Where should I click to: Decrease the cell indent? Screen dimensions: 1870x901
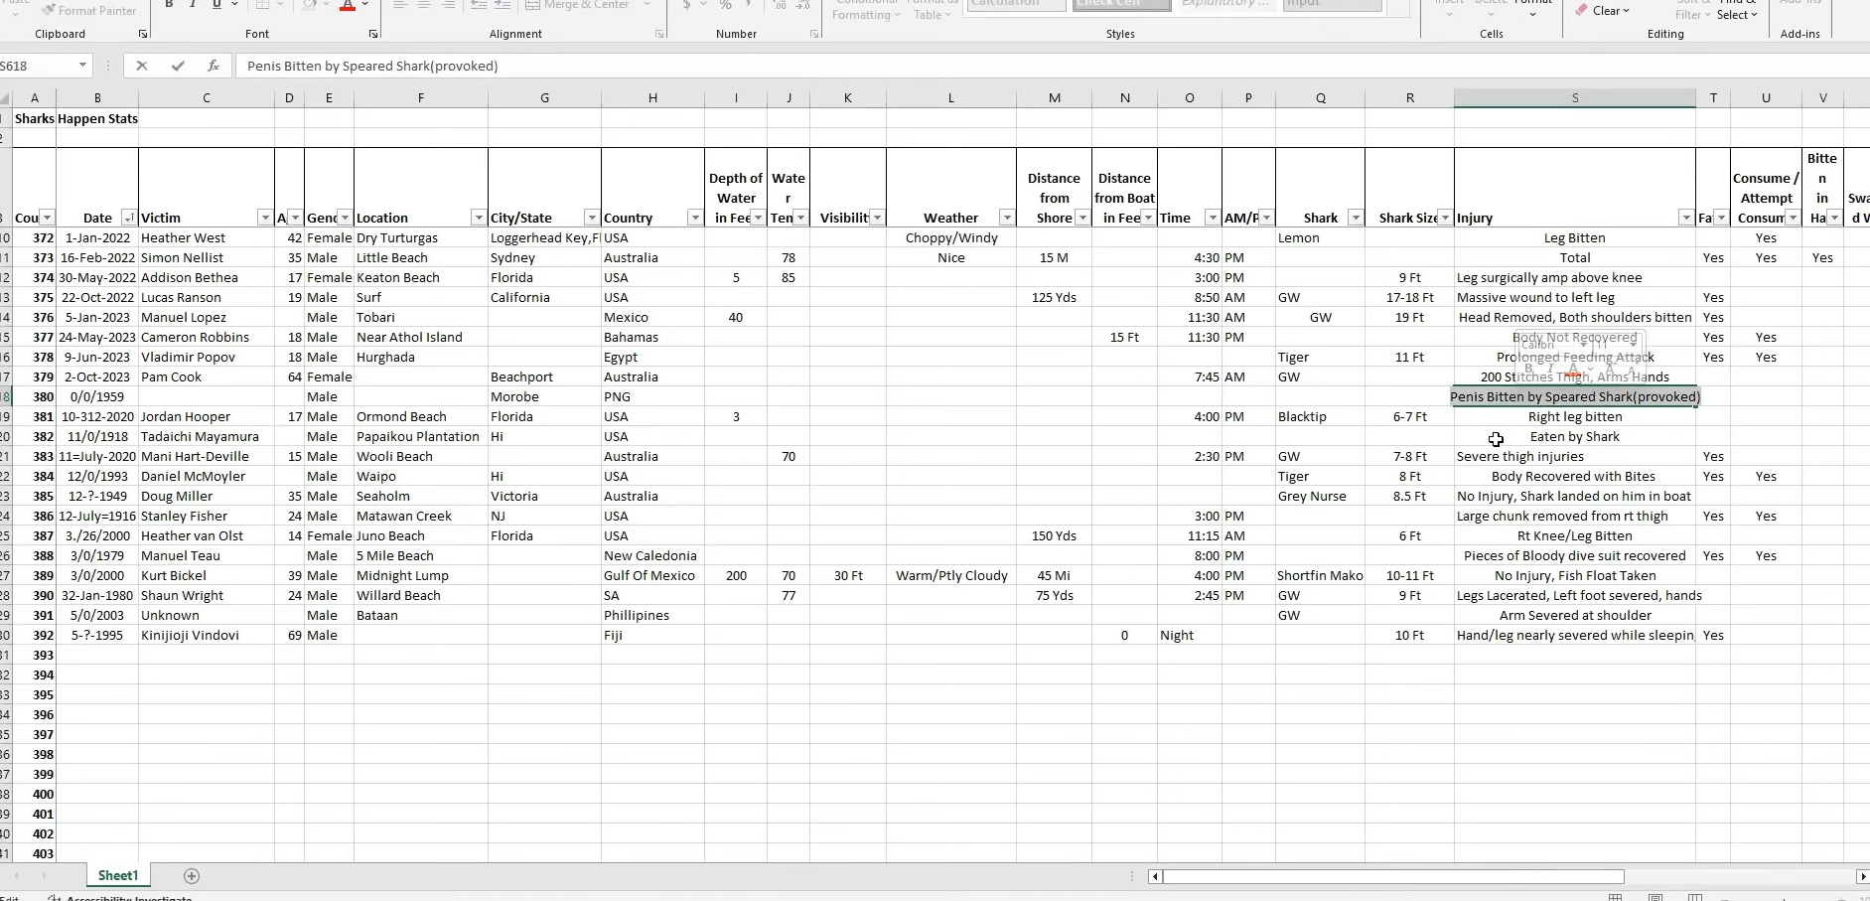coord(478,5)
